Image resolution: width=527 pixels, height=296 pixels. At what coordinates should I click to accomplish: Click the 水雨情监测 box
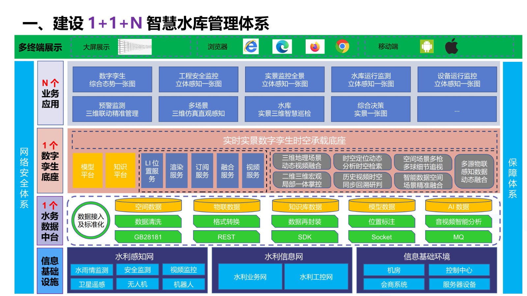click(x=92, y=270)
